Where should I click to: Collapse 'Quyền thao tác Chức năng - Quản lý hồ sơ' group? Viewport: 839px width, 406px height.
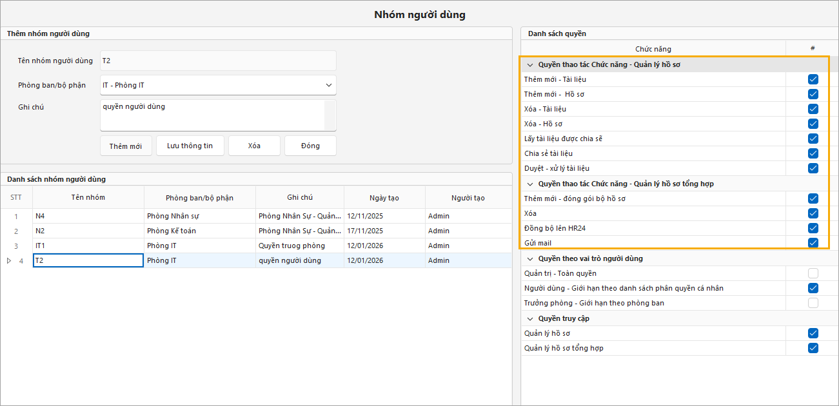tap(530, 64)
